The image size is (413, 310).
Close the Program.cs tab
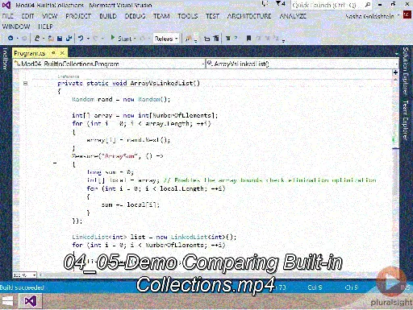[62, 53]
